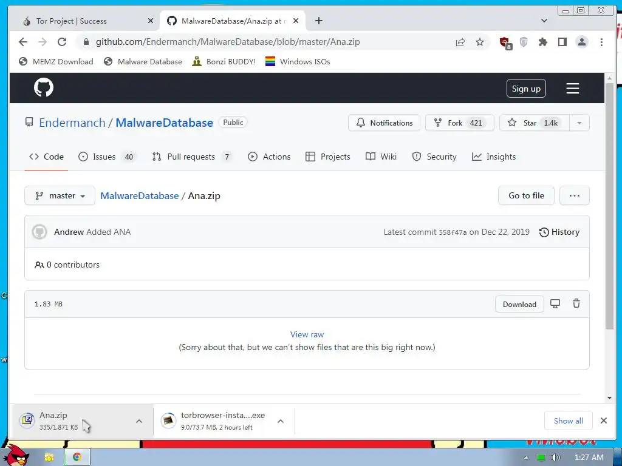Open the Extensions puzzle piece menu
The height and width of the screenshot is (466, 622).
pos(542,42)
